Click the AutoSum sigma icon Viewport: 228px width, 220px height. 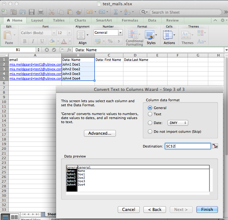(x=116, y=12)
